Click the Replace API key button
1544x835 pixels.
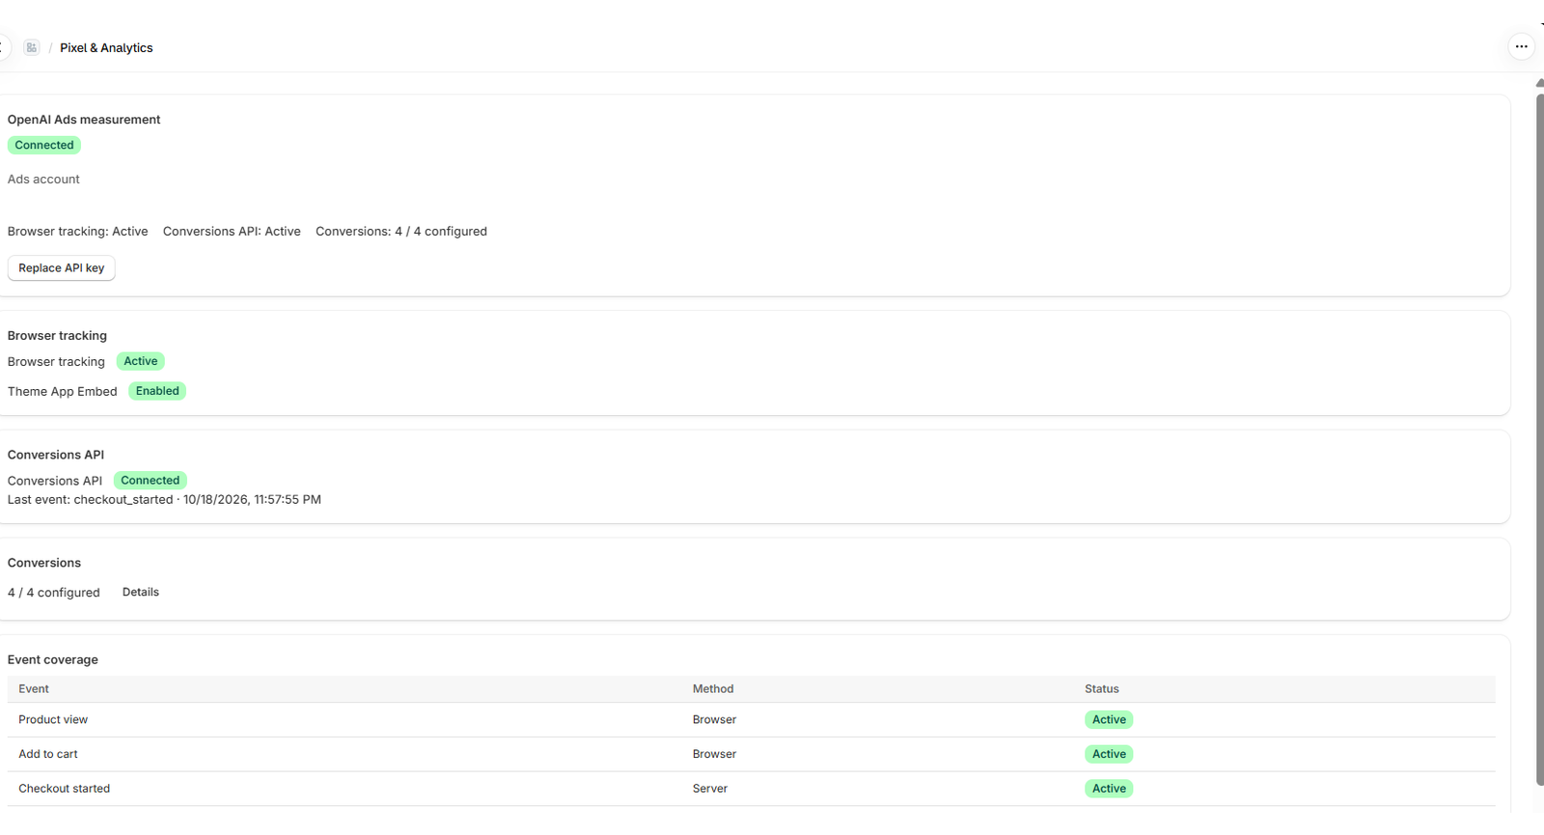point(62,268)
